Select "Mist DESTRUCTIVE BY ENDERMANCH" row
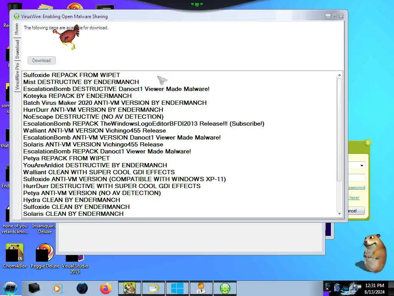394x296 pixels. click(x=179, y=82)
